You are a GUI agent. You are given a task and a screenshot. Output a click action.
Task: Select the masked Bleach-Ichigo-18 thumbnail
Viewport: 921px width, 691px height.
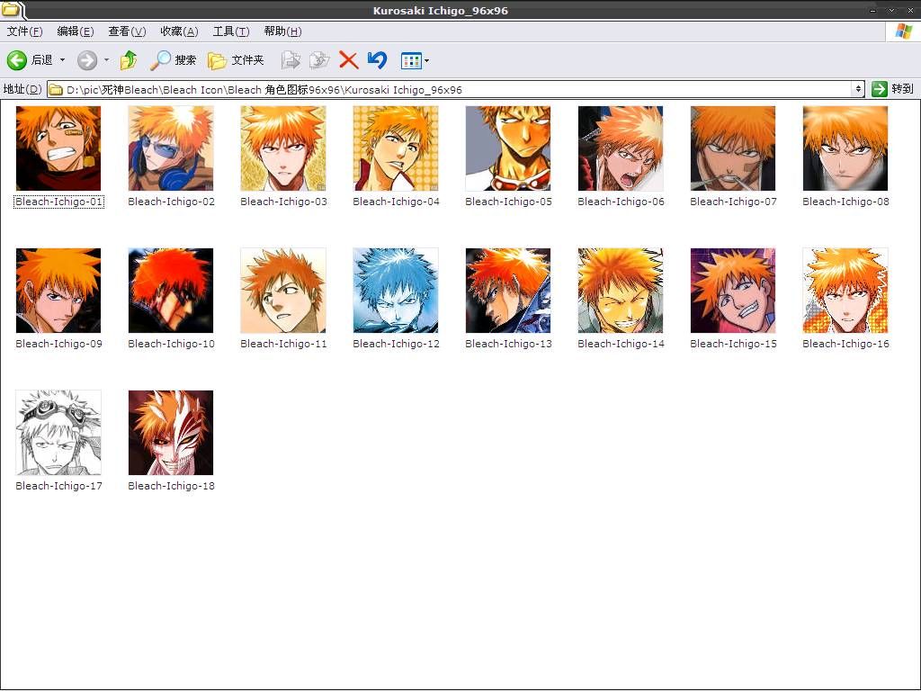coord(171,433)
